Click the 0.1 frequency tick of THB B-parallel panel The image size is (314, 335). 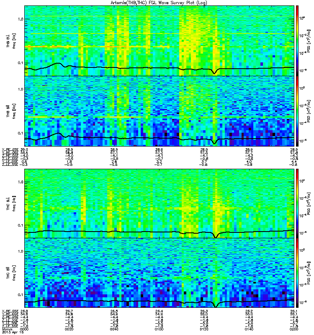click(x=20, y=133)
